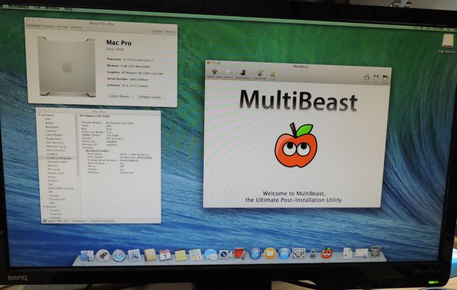The image size is (457, 290).
Task: Click System Information sidebar scrollbar
Action: pyautogui.click(x=78, y=145)
